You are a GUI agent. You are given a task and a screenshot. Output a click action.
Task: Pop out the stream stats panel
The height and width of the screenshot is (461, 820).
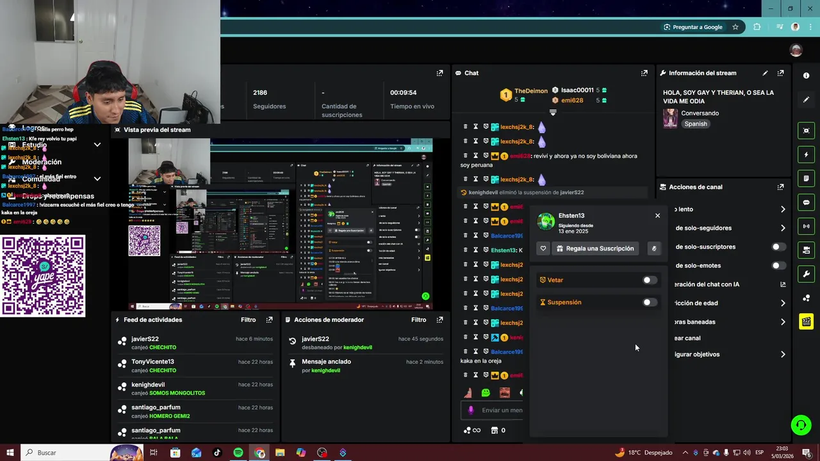coord(439,73)
